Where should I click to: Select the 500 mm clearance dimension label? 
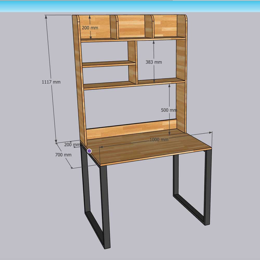[169, 110]
